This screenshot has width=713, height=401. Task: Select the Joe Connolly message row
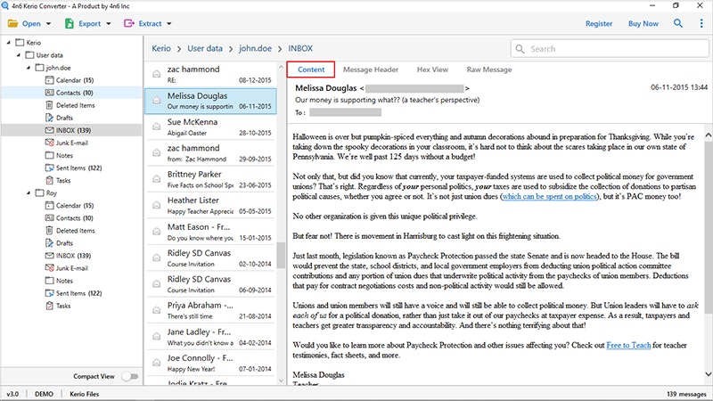click(x=210, y=363)
